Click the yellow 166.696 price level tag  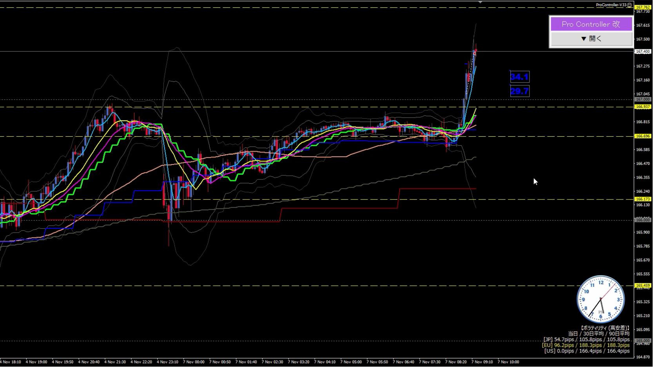pos(643,136)
